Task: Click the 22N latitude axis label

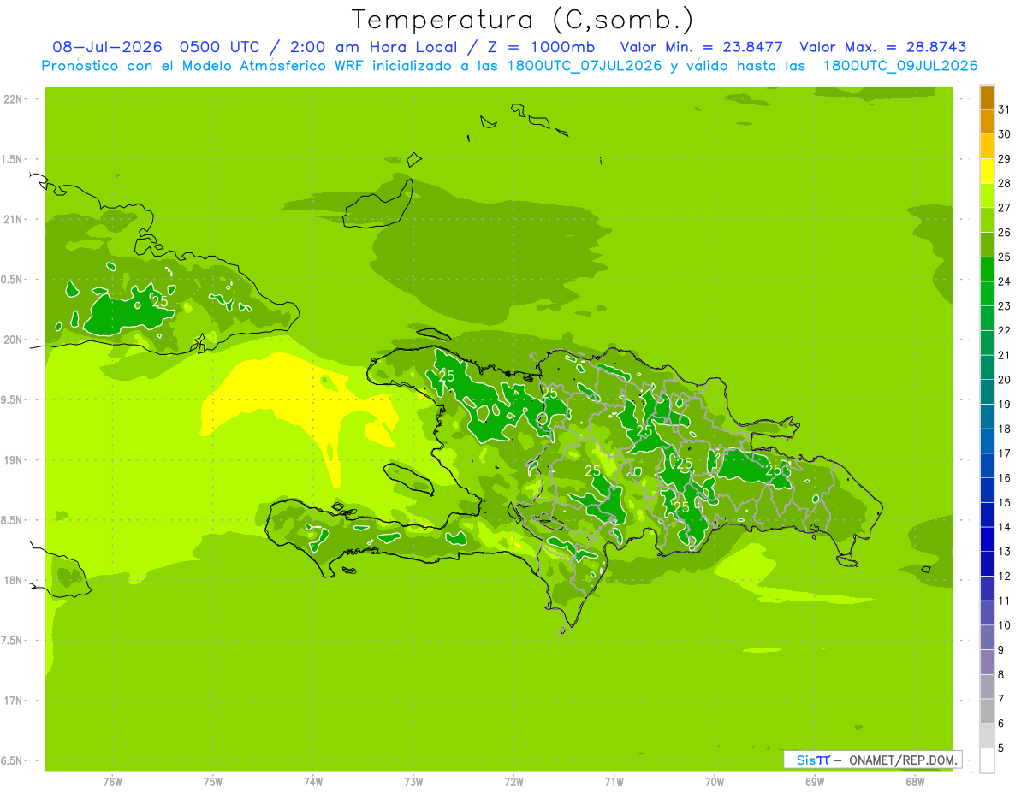Action: pos(15,99)
